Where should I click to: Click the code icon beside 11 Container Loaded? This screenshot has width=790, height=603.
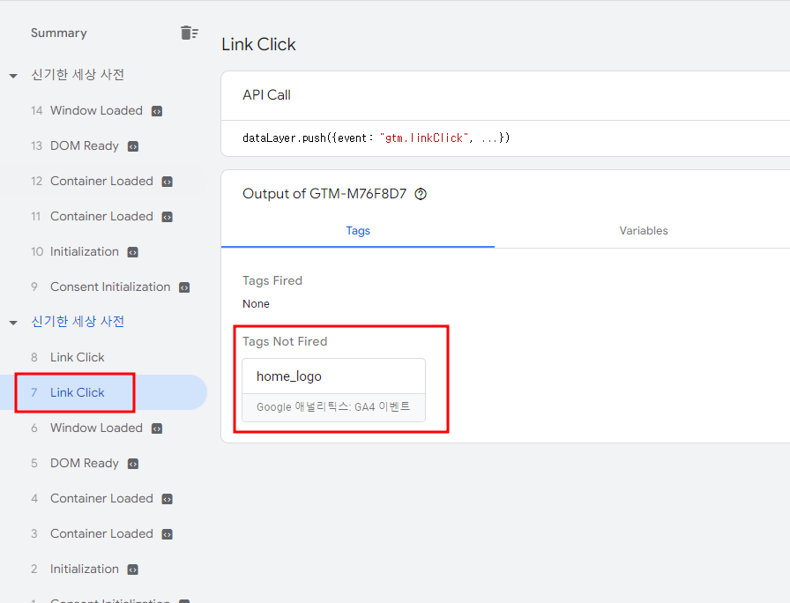168,217
